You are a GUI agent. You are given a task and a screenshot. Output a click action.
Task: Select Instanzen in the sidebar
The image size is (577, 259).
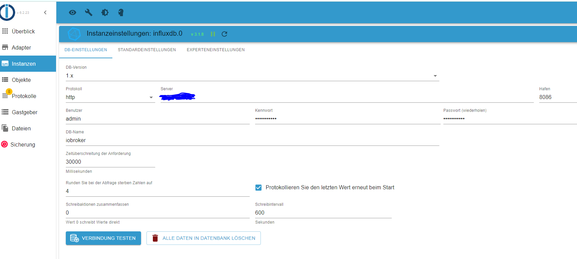pos(28,64)
